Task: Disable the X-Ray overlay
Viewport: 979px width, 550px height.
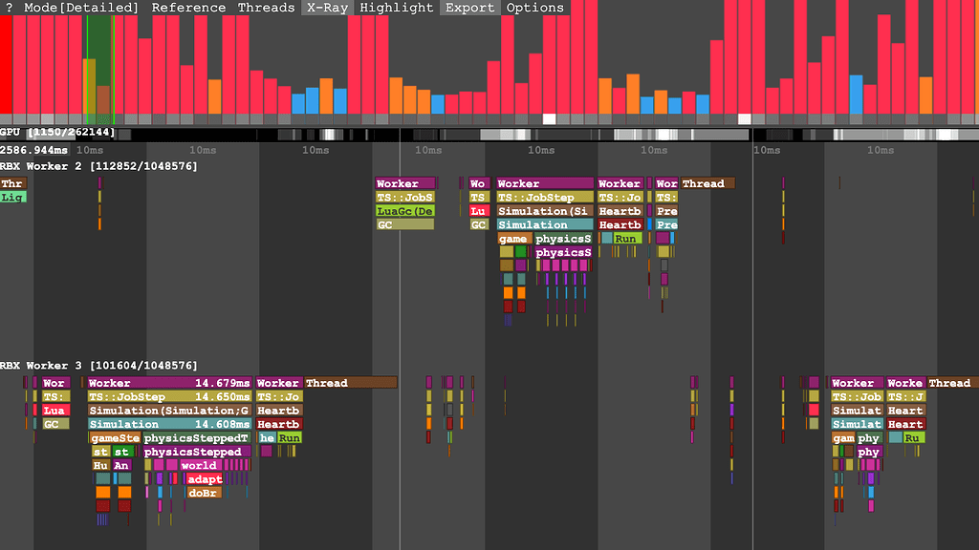Action: (x=326, y=8)
